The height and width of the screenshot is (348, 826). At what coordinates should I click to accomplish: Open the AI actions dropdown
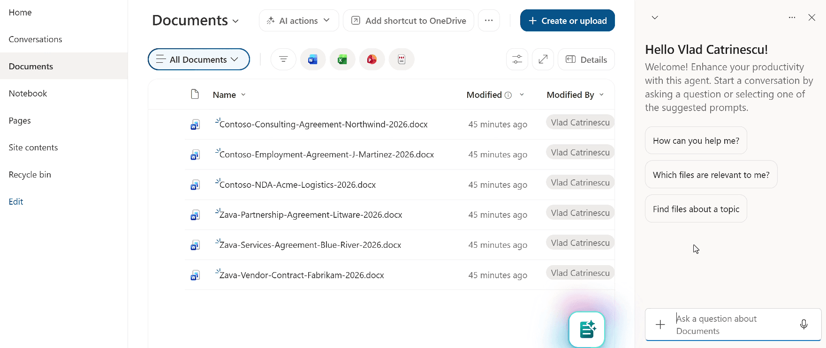pos(299,21)
